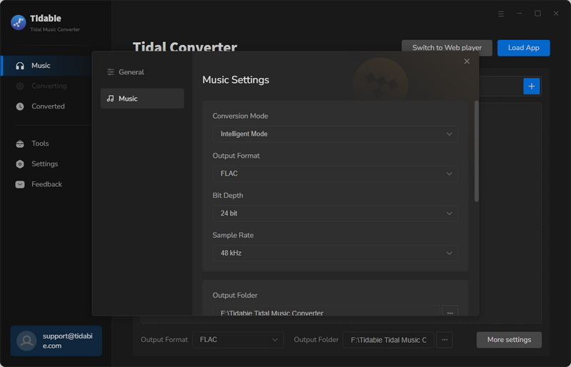The width and height of the screenshot is (571, 367).
Task: Open the bottom bar Output Format dropdown
Action: pos(238,340)
